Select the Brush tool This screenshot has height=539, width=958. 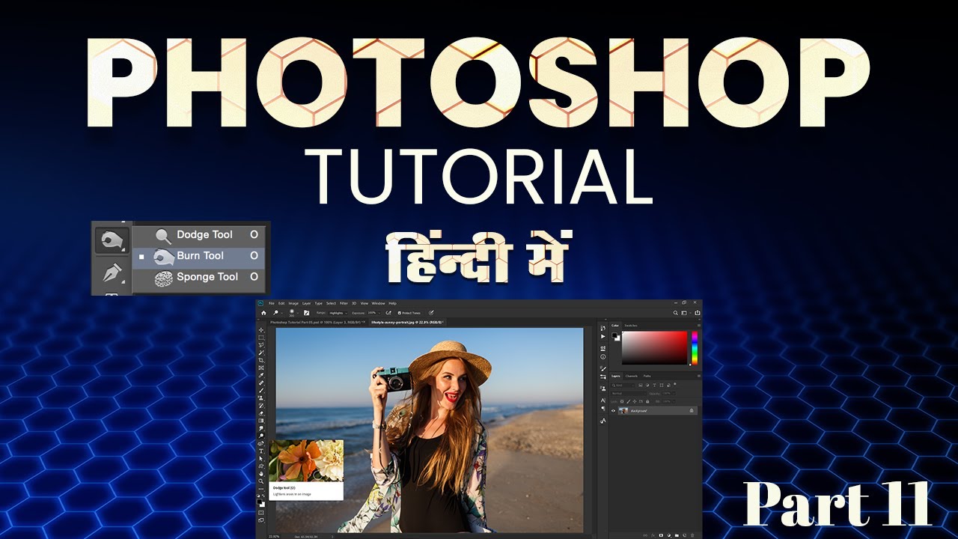point(261,390)
